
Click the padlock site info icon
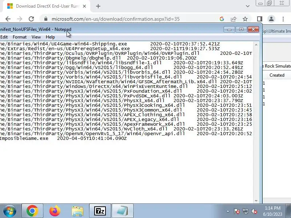[46, 19]
